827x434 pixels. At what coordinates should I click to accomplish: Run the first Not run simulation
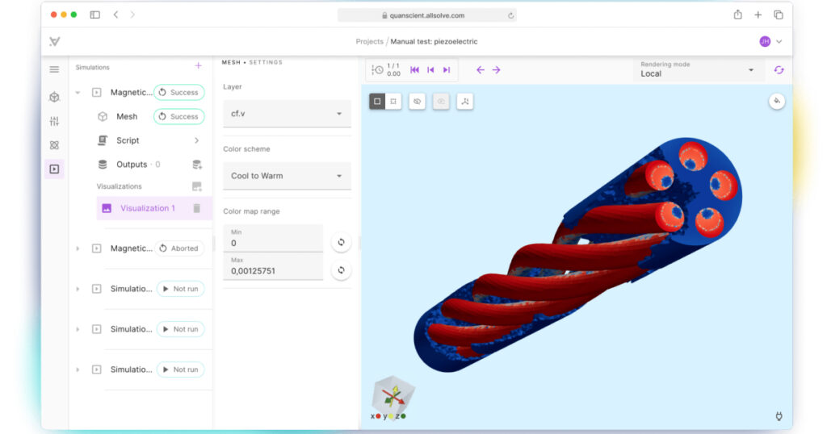tap(180, 289)
